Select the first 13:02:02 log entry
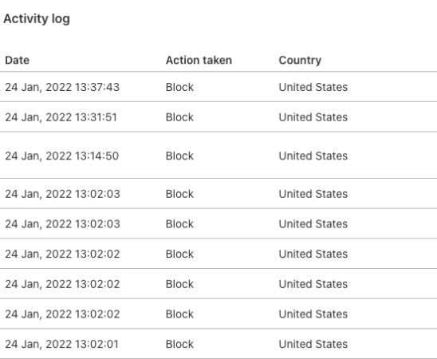437x359 pixels. pos(218,254)
